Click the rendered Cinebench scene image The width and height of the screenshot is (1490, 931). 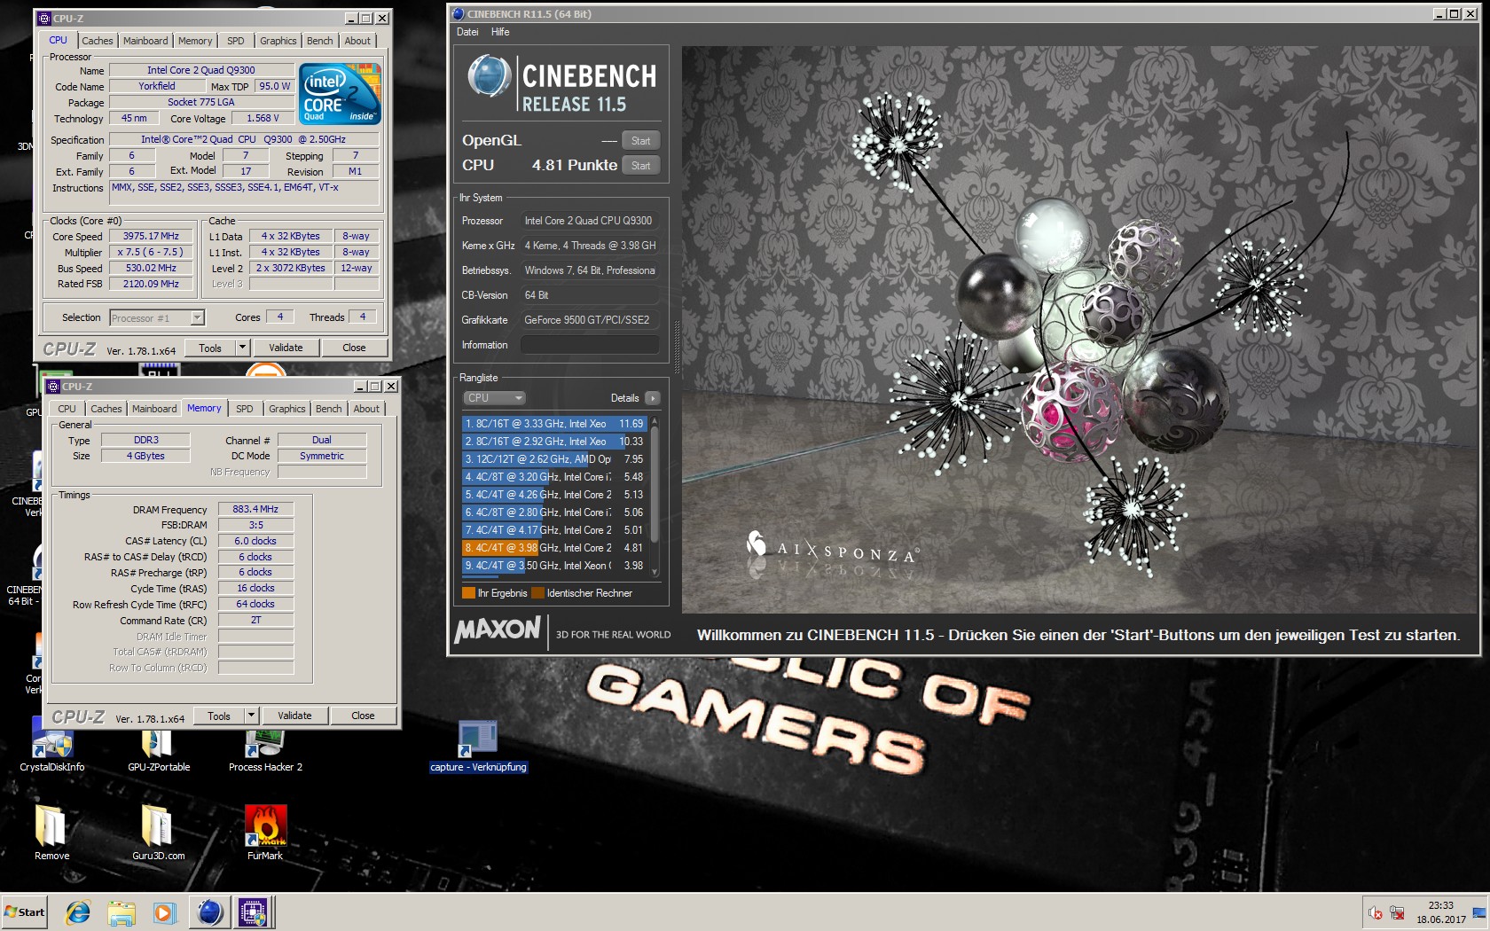click(1079, 329)
